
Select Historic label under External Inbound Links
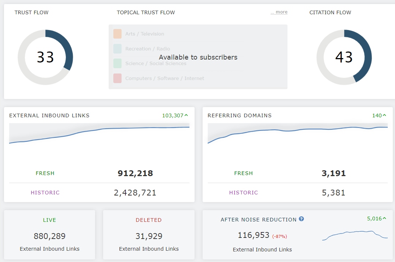pyautogui.click(x=45, y=193)
